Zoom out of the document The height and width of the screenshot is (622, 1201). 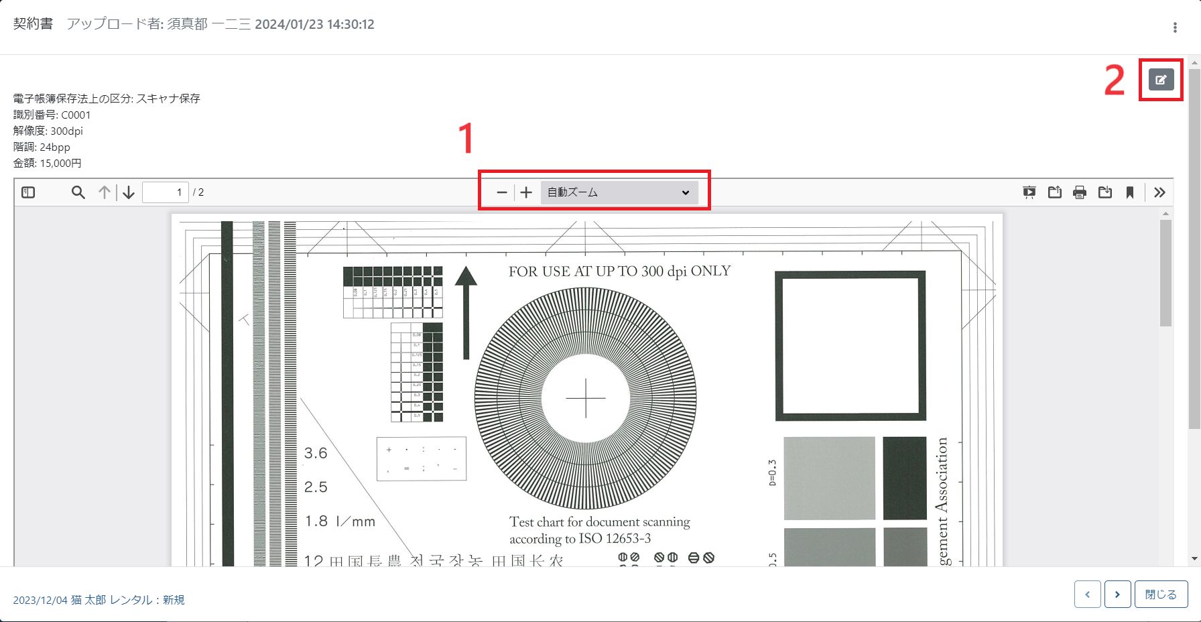click(x=501, y=192)
